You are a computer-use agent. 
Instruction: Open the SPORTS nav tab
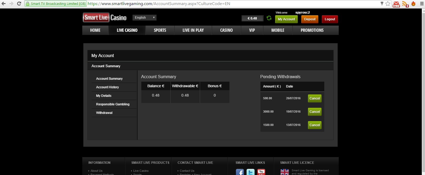point(160,30)
